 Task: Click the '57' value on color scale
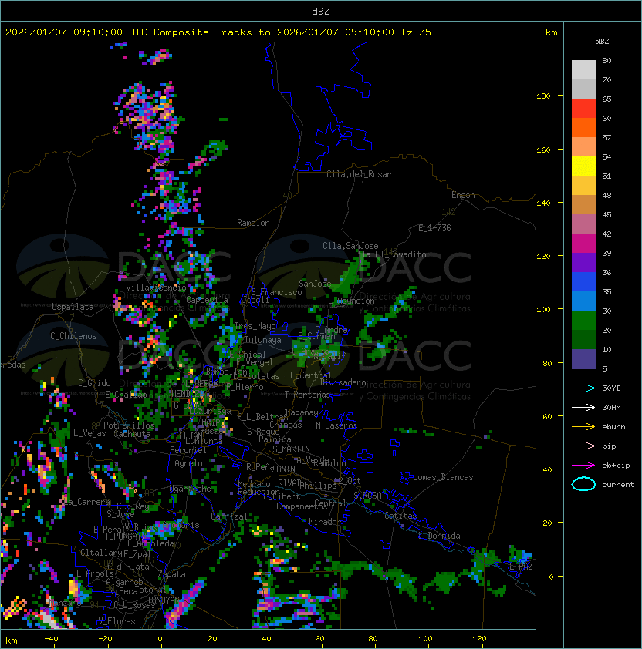coord(607,137)
